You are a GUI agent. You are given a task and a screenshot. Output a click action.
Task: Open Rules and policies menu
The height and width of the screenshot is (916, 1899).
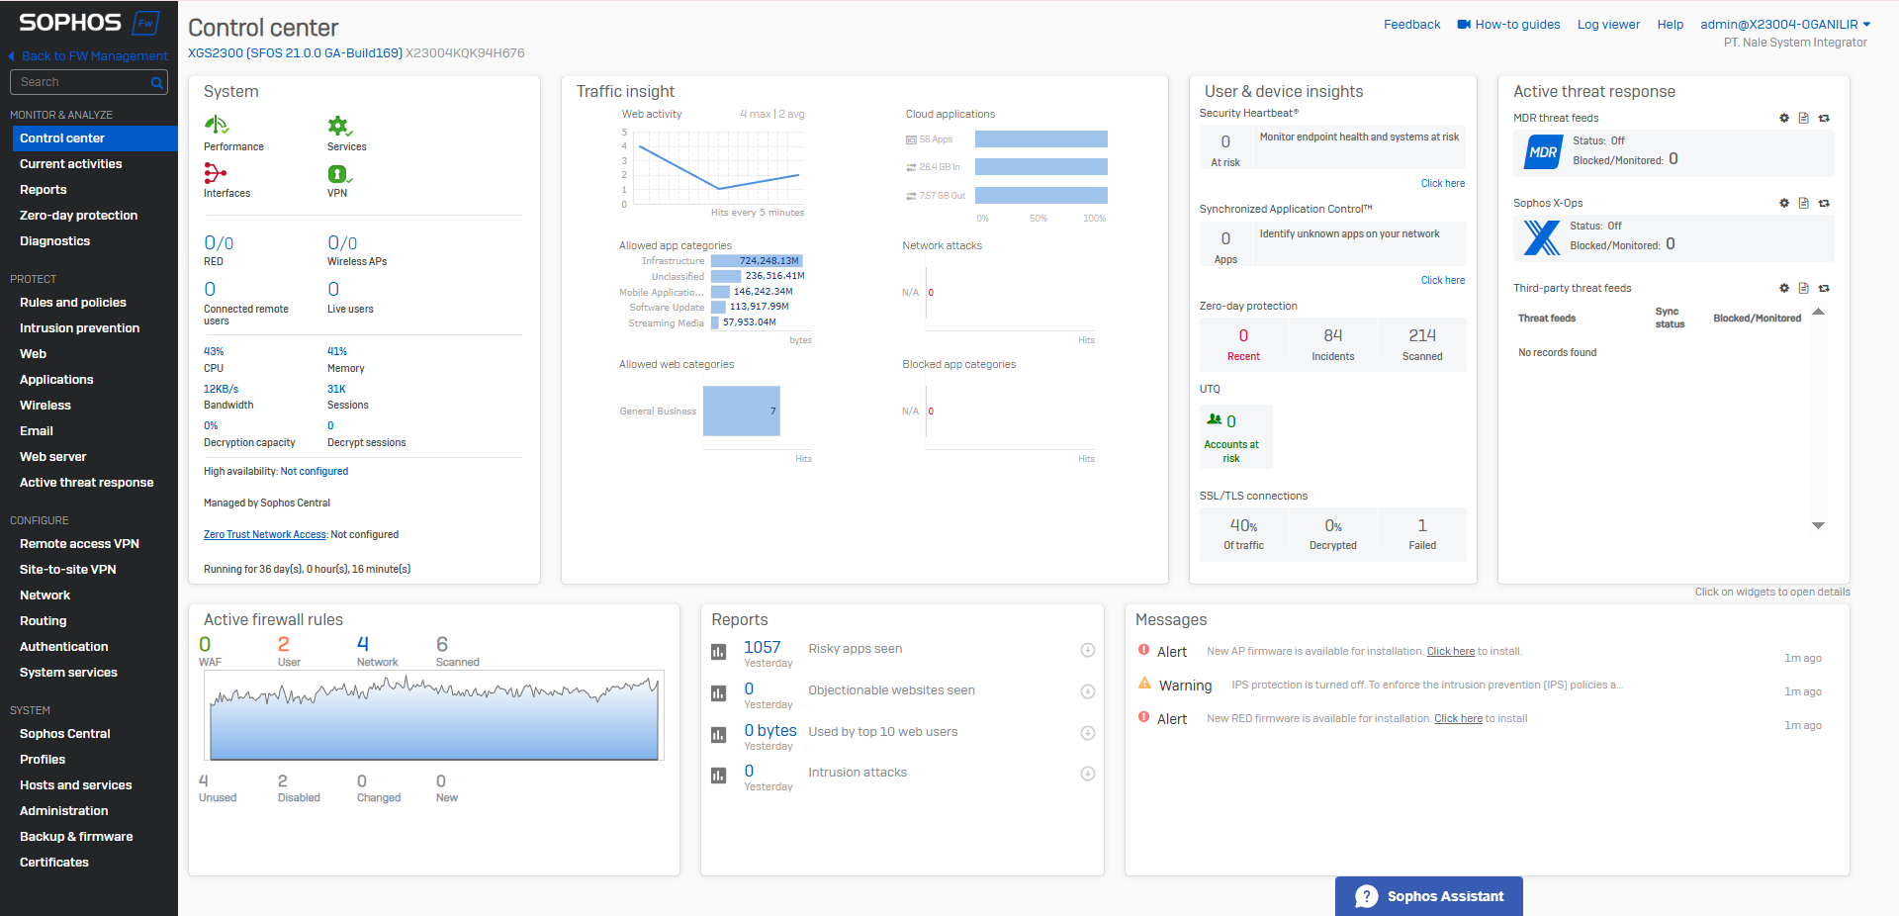[x=73, y=303]
